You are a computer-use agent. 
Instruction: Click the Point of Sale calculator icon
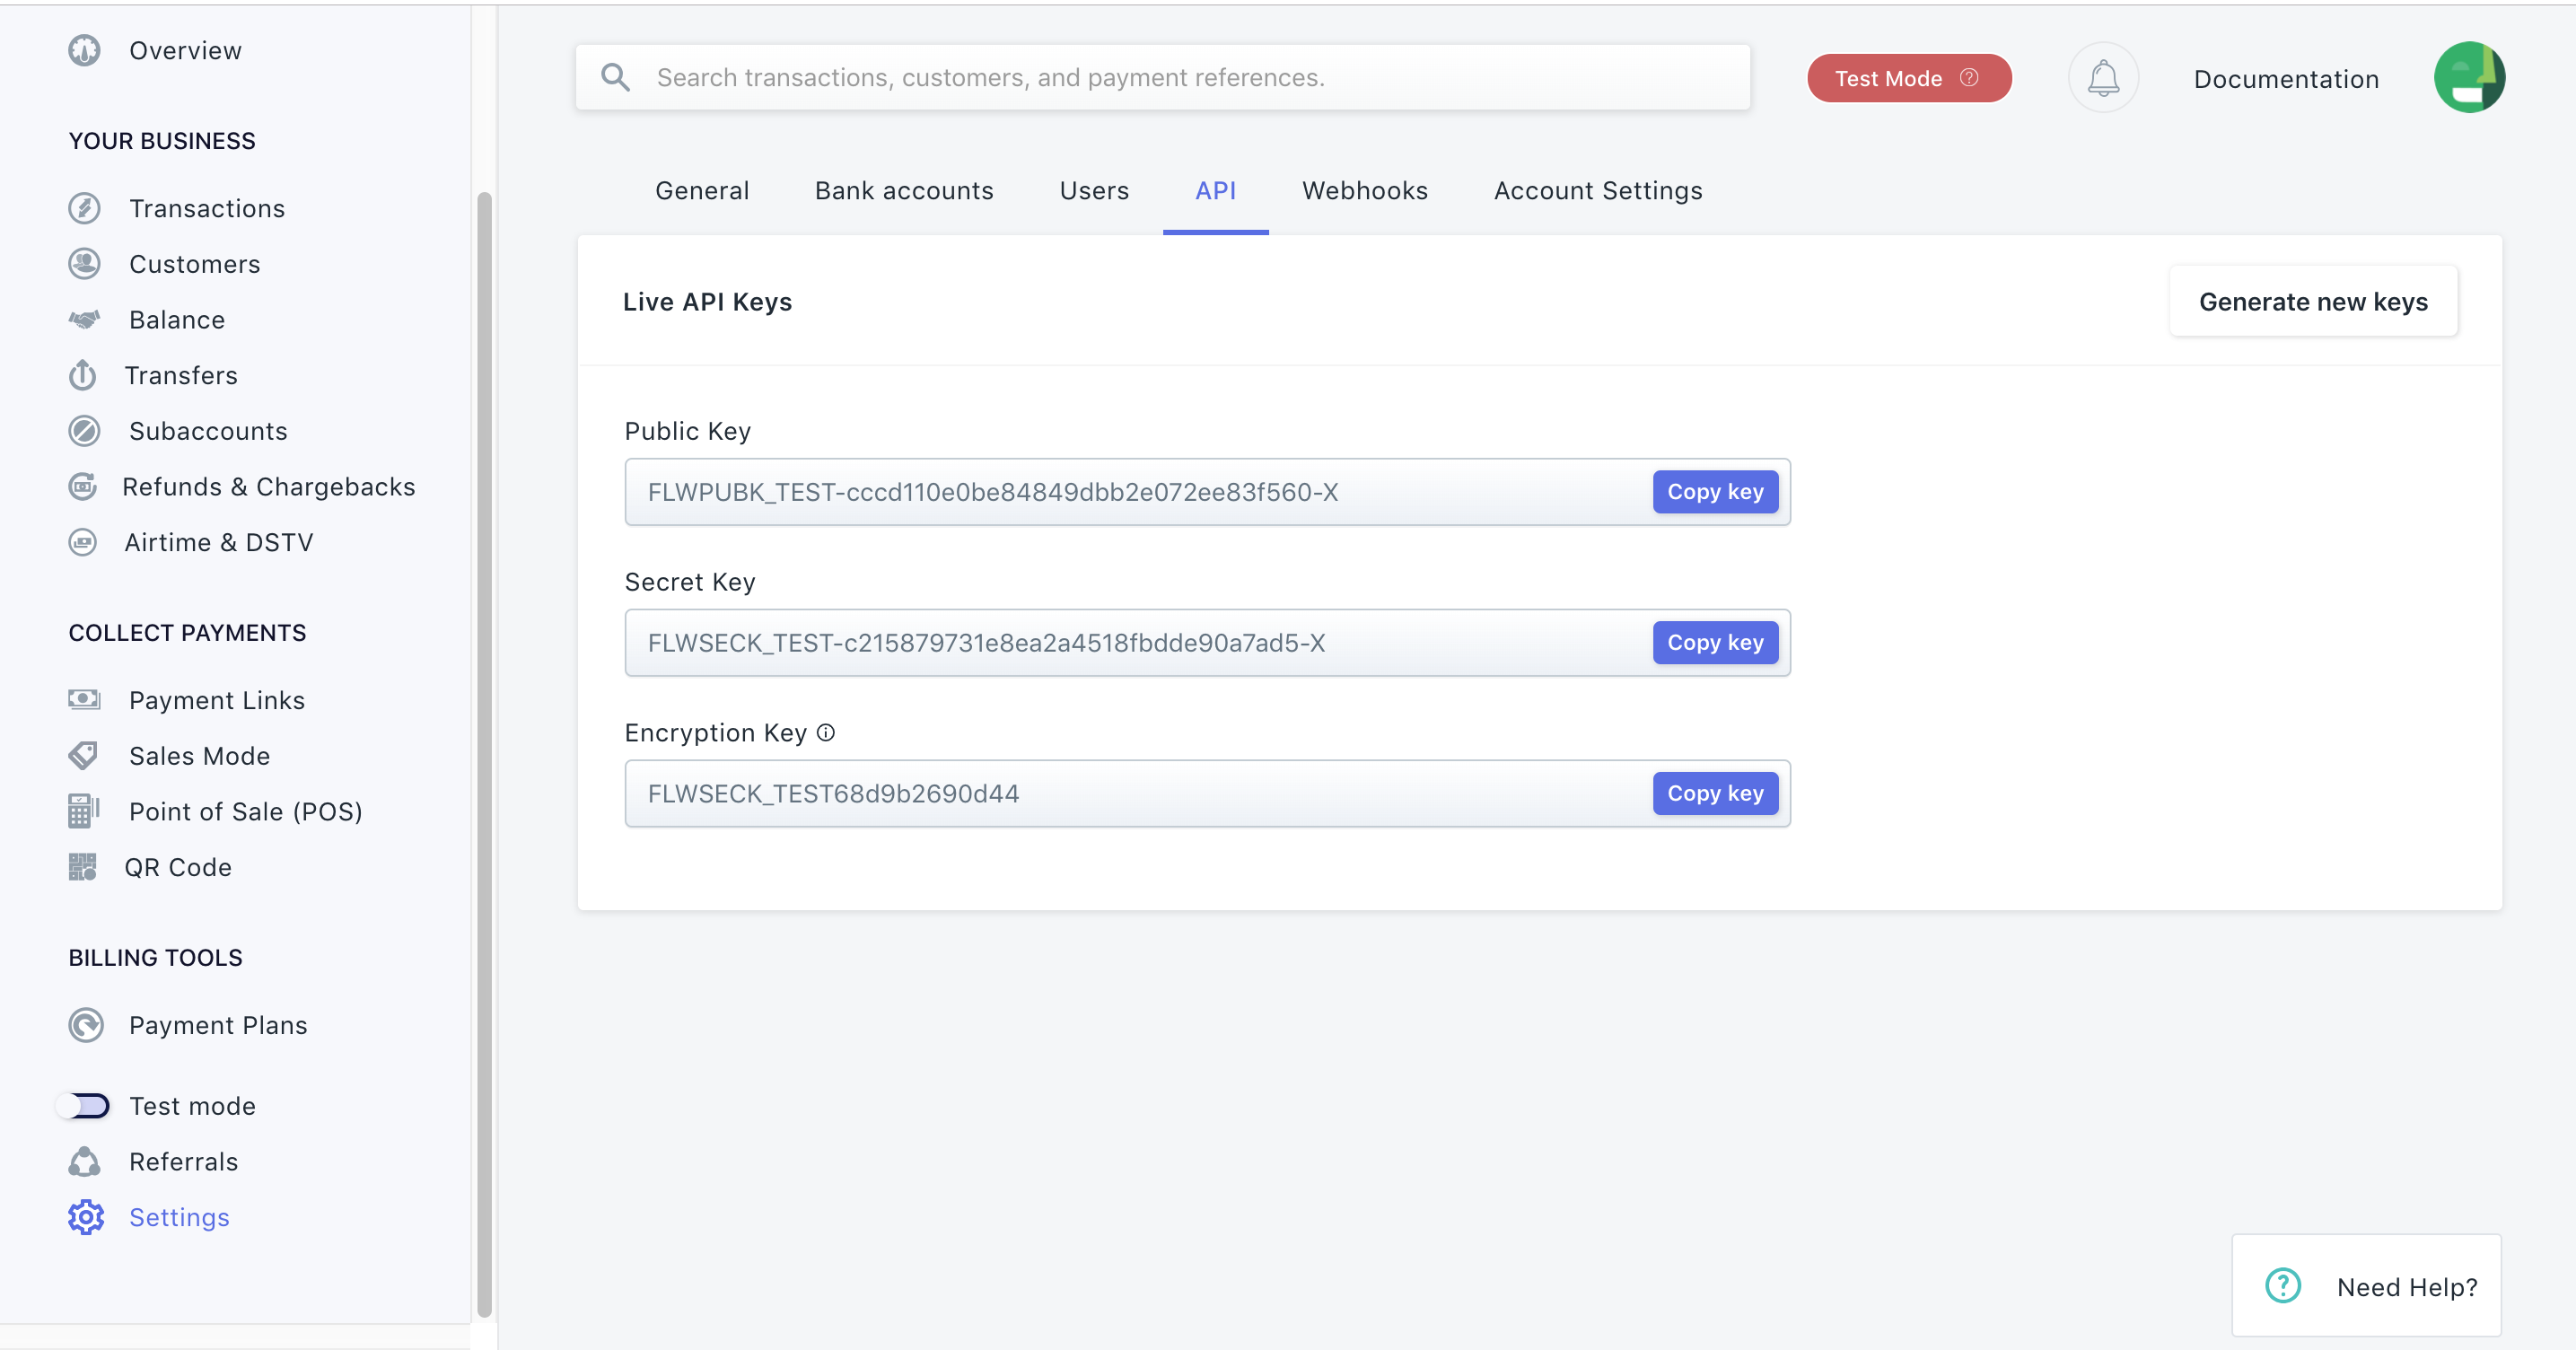click(84, 811)
